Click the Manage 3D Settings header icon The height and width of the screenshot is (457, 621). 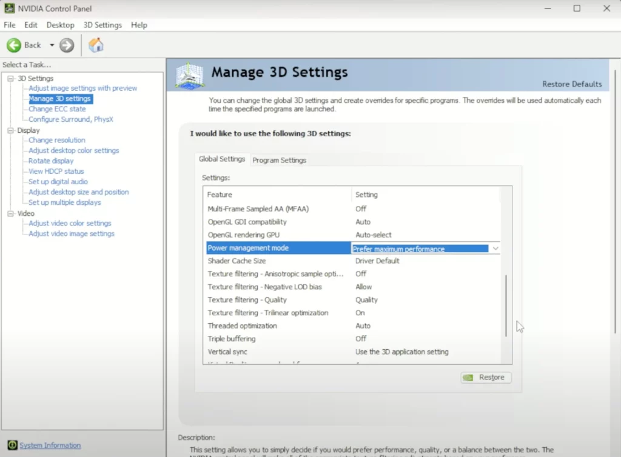190,75
